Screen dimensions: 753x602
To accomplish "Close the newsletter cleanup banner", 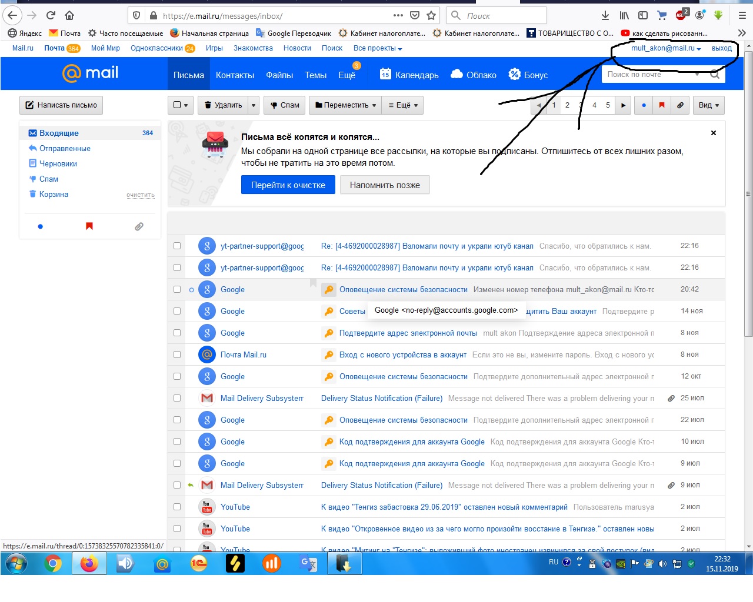I will [x=714, y=133].
